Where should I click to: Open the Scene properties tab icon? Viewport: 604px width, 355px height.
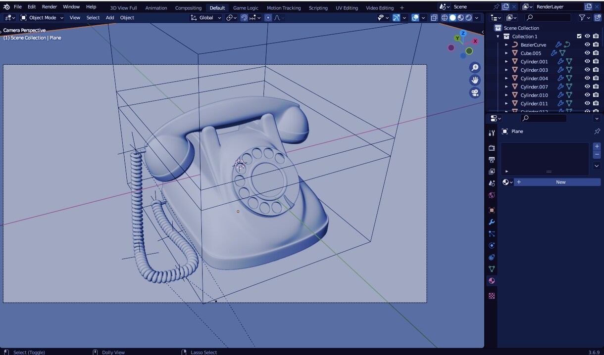(x=492, y=183)
